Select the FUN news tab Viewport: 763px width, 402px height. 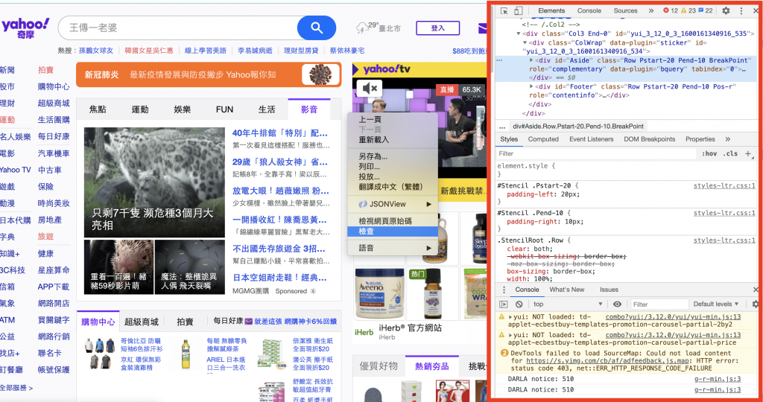[x=224, y=109]
